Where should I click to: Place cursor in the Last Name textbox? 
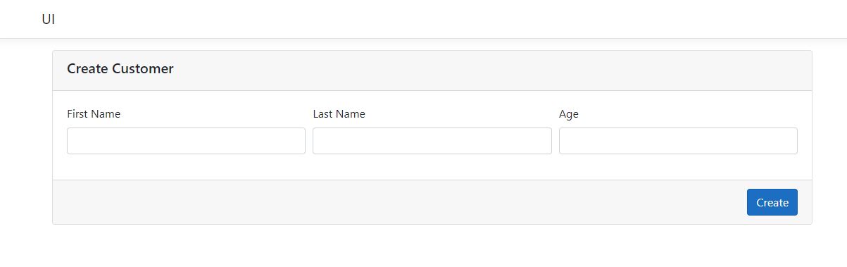coord(432,141)
